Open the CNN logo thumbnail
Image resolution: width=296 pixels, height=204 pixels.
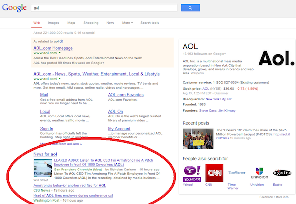click(x=215, y=172)
